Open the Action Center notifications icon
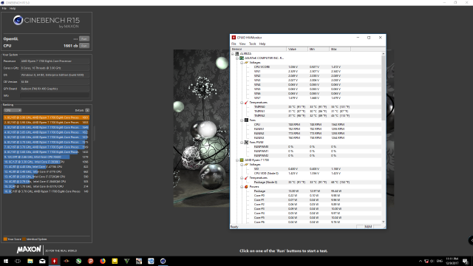The height and width of the screenshot is (266, 473). (466, 261)
